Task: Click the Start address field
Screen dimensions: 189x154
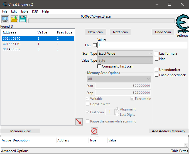Action: [x=123, y=86]
